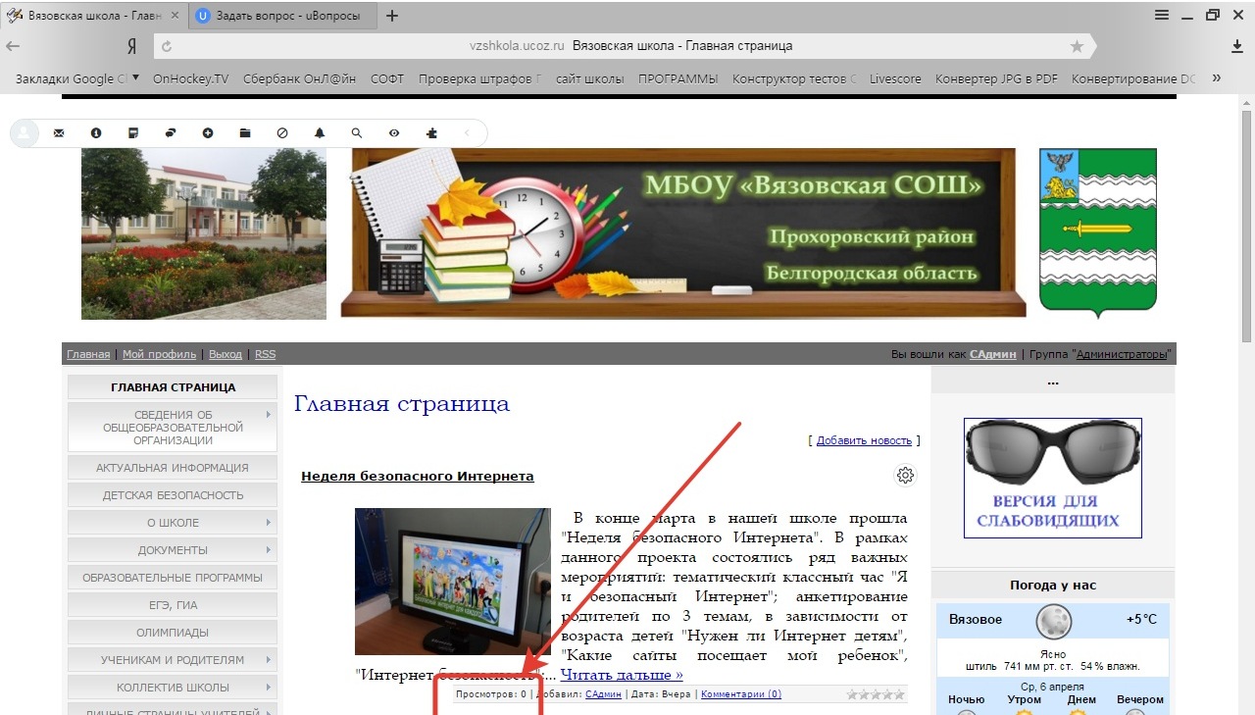The height and width of the screenshot is (715, 1255).
Task: Expand Закладки Google bookmark folder arrow
Action: [x=135, y=78]
